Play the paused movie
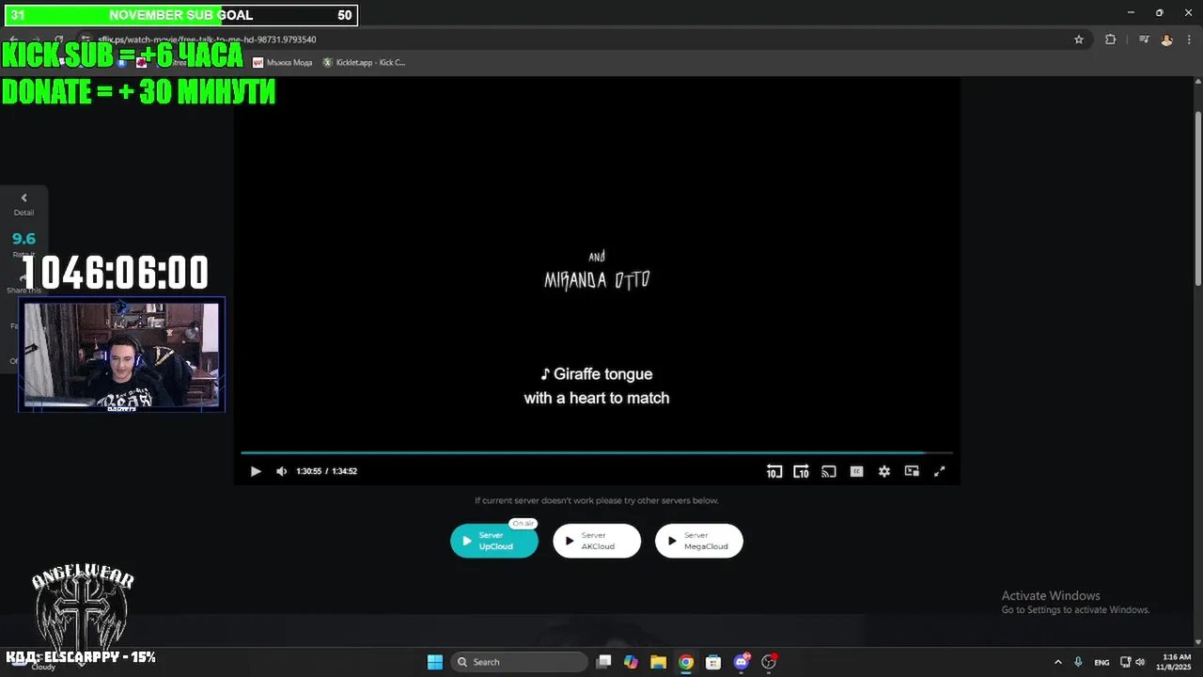The height and width of the screenshot is (677, 1203). click(256, 471)
